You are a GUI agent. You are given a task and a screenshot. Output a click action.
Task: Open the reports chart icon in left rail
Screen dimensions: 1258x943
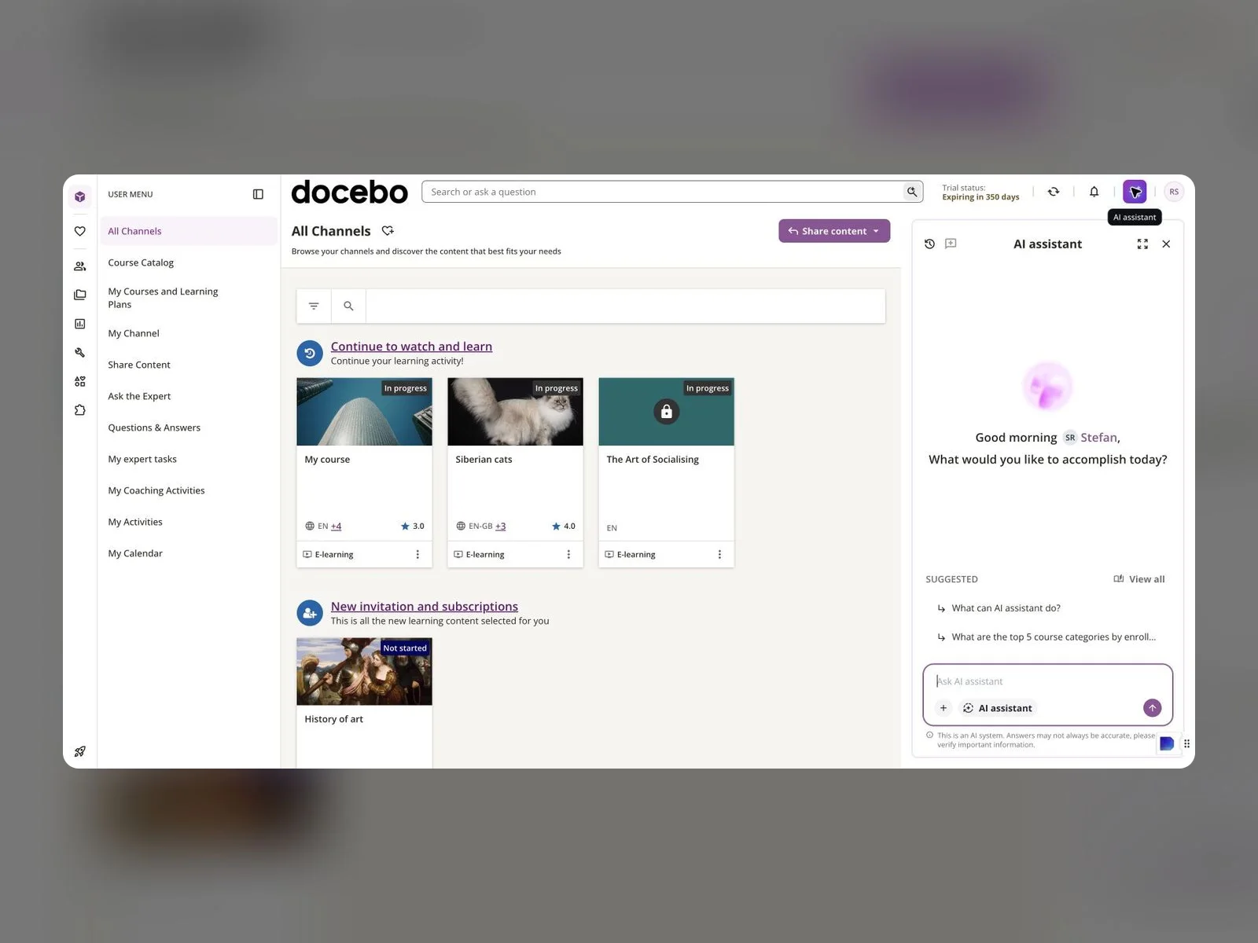pyautogui.click(x=80, y=324)
